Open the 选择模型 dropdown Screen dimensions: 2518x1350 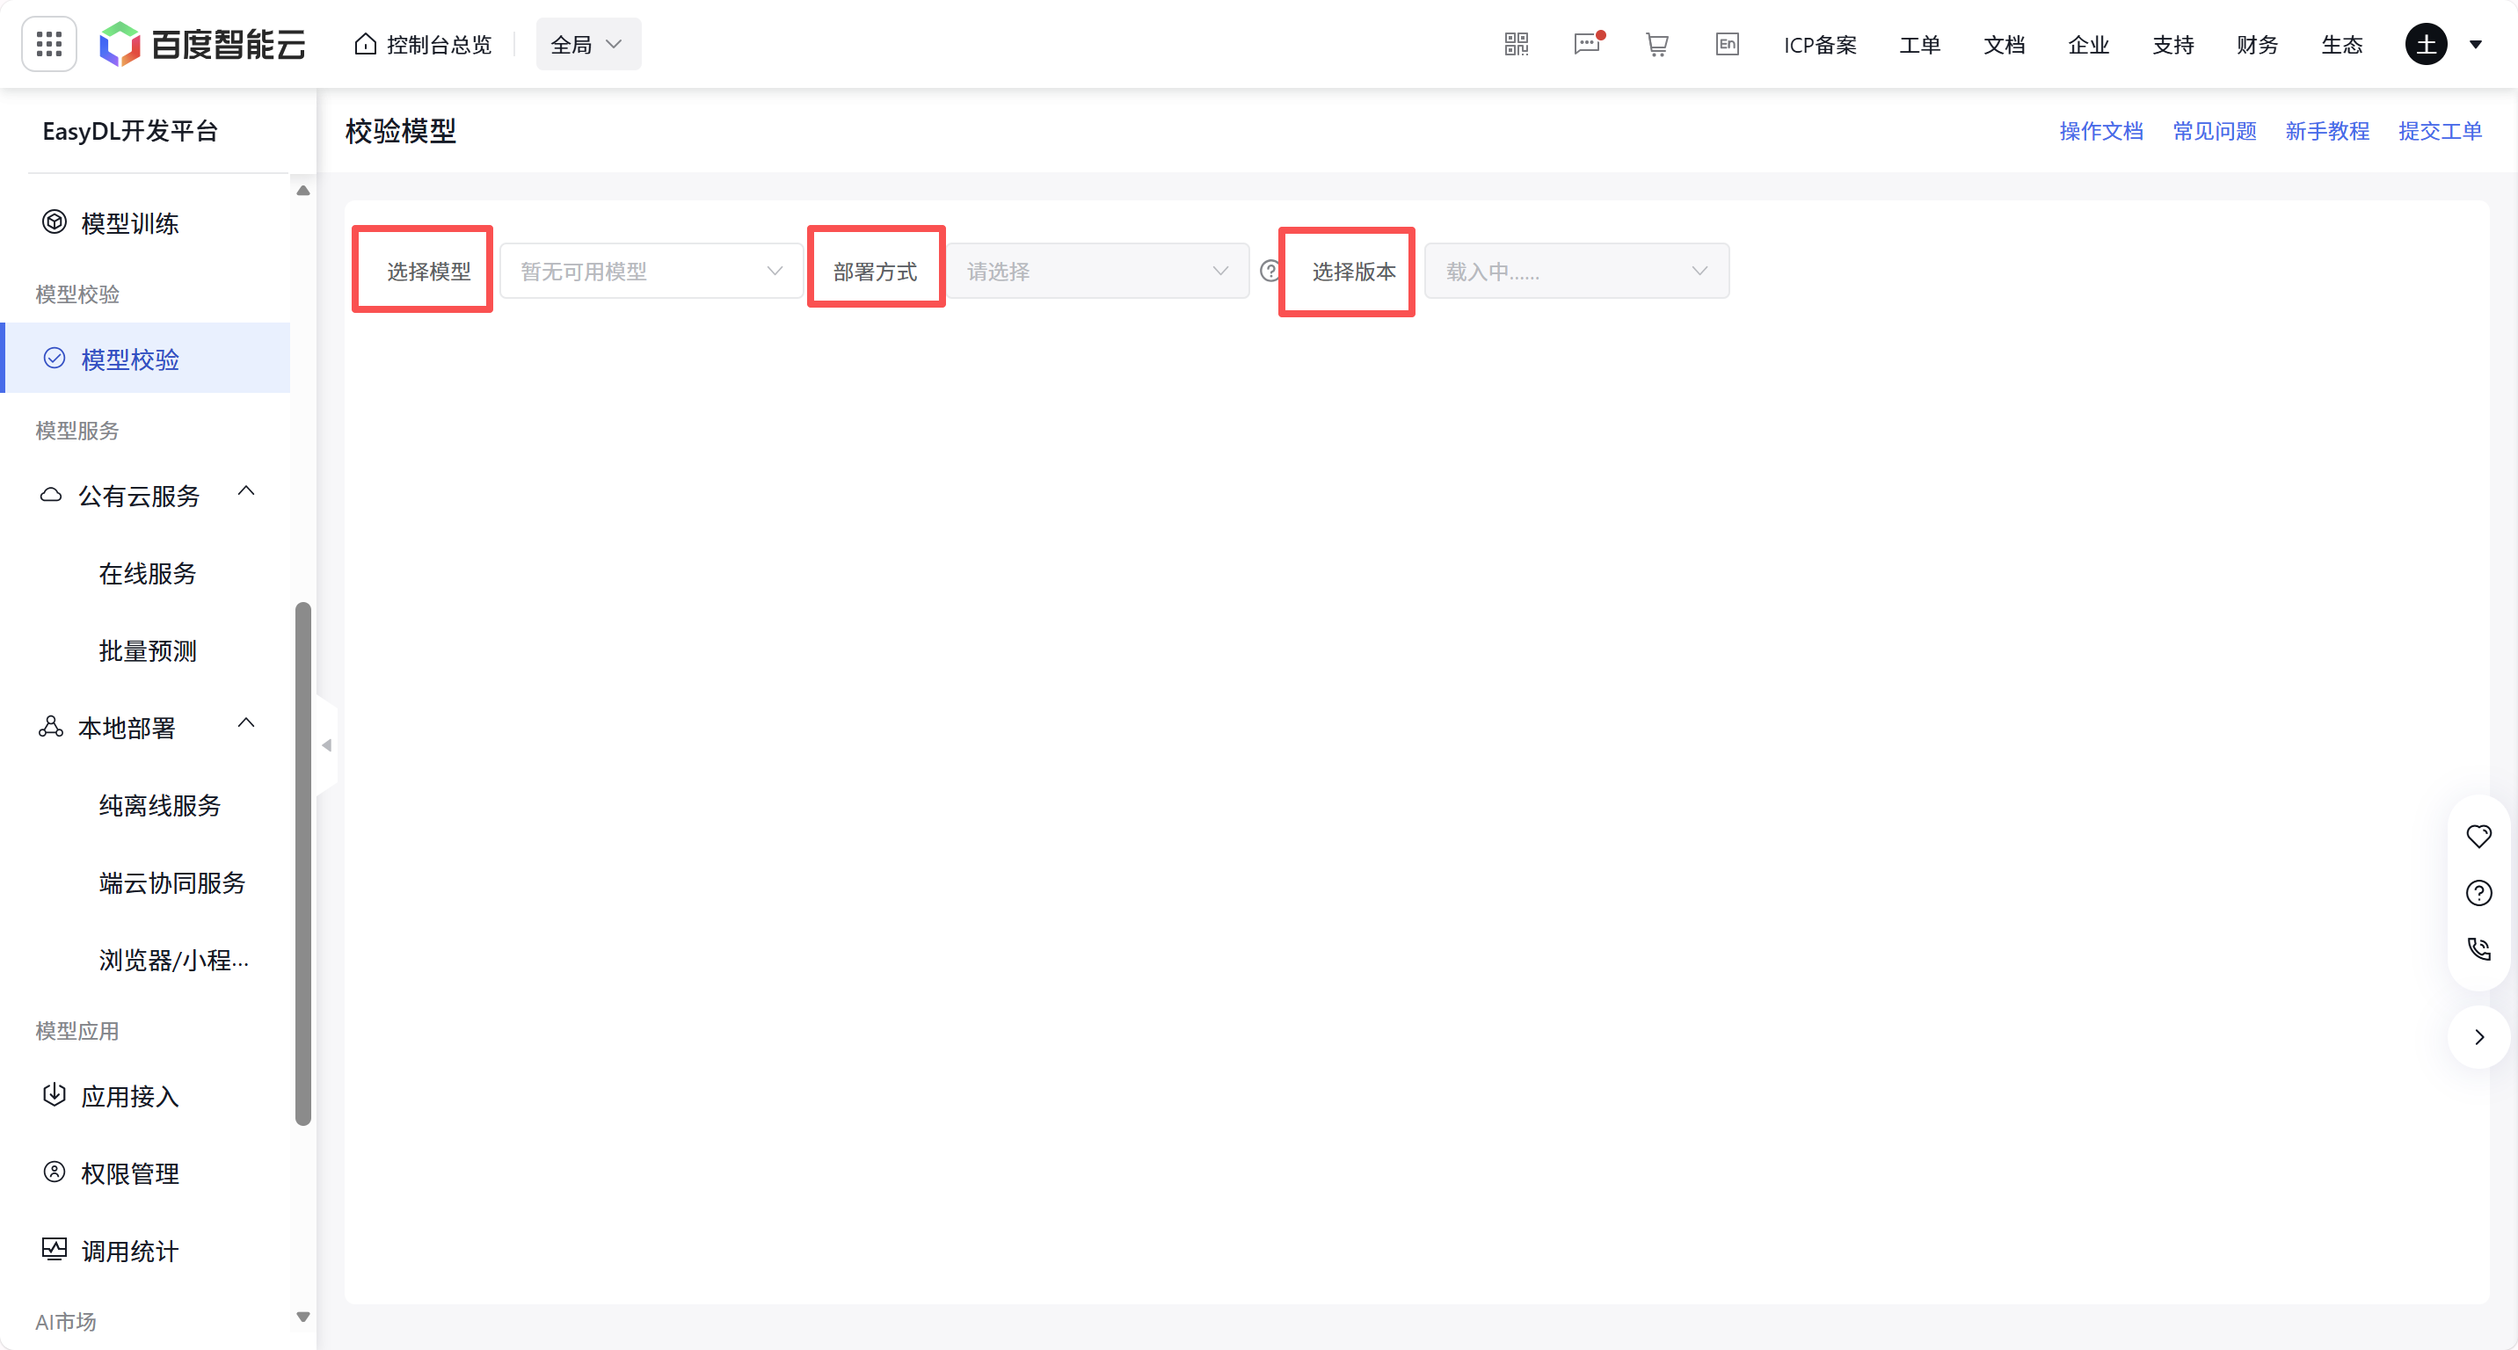click(x=651, y=271)
